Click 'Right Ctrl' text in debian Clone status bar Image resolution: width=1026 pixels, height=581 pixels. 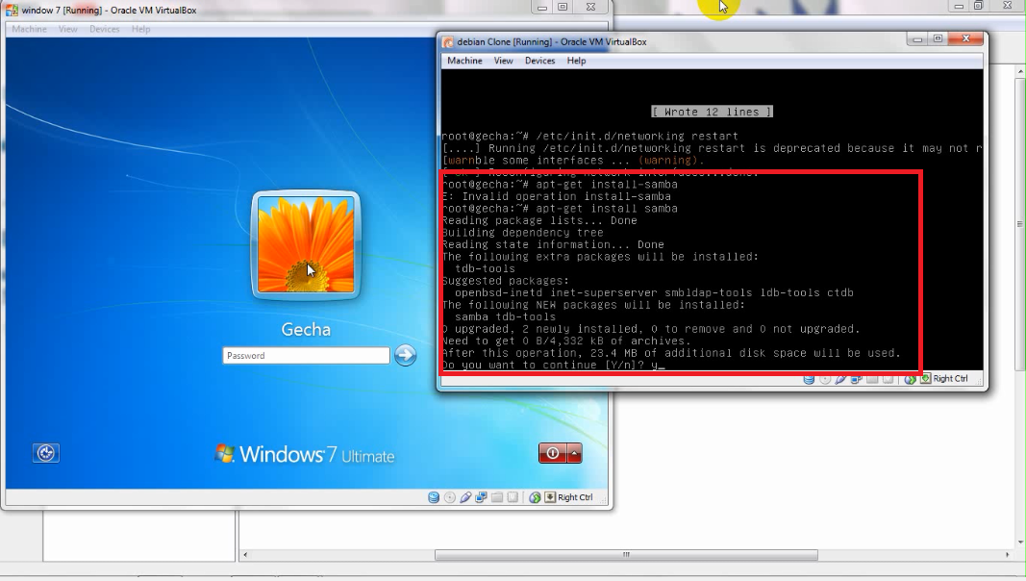click(950, 378)
